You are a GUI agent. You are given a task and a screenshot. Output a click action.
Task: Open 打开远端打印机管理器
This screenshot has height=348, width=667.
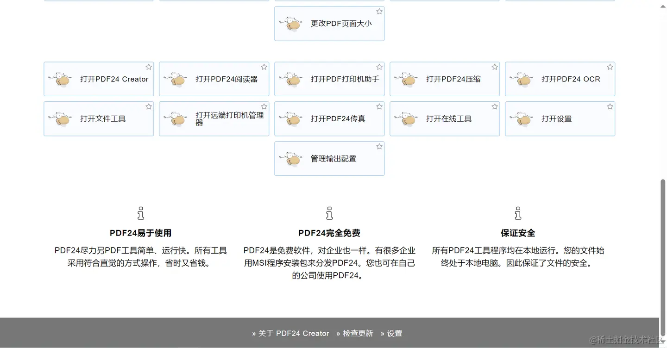point(214,119)
